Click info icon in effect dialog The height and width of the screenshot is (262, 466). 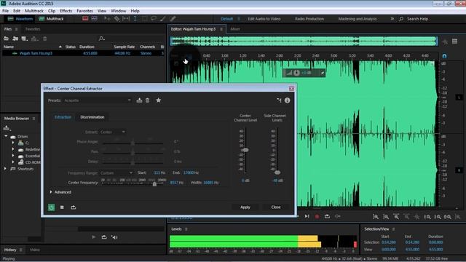click(x=287, y=100)
